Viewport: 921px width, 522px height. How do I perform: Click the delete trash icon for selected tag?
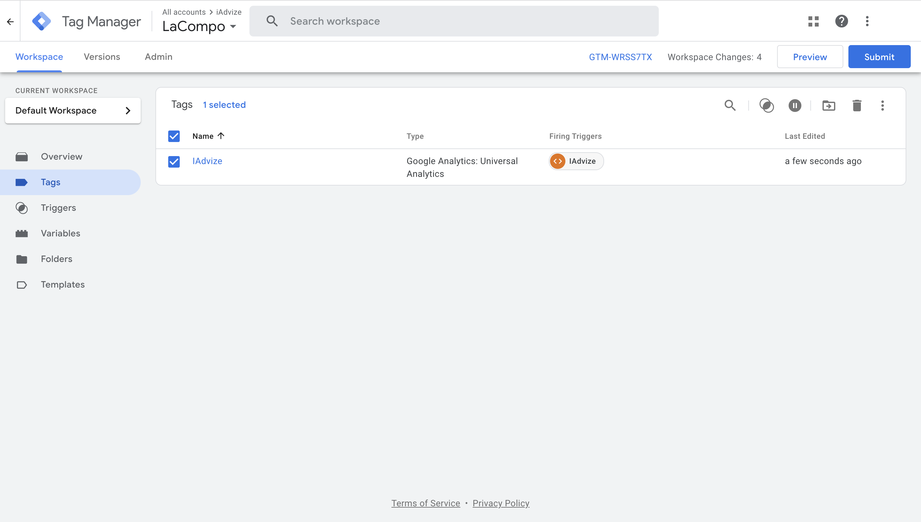tap(856, 106)
